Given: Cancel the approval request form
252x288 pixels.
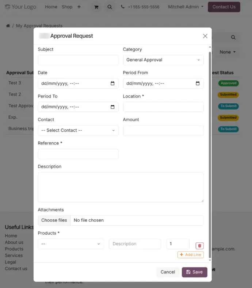Looking at the screenshot, I should pos(168,272).
